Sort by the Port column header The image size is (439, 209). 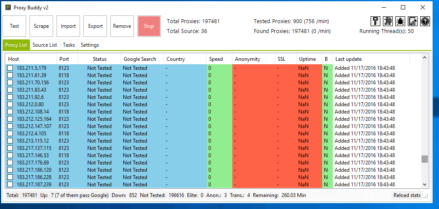[68, 59]
